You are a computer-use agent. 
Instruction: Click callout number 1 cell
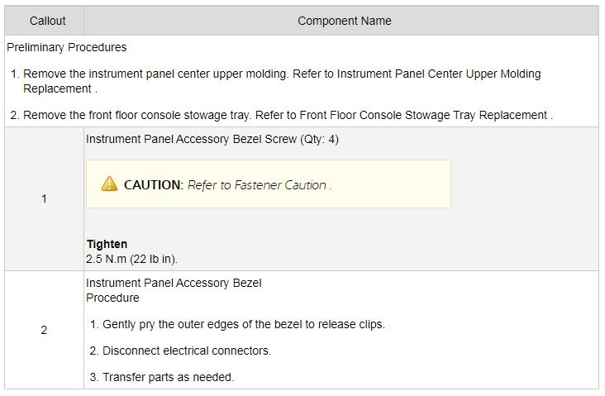pyautogui.click(x=44, y=199)
